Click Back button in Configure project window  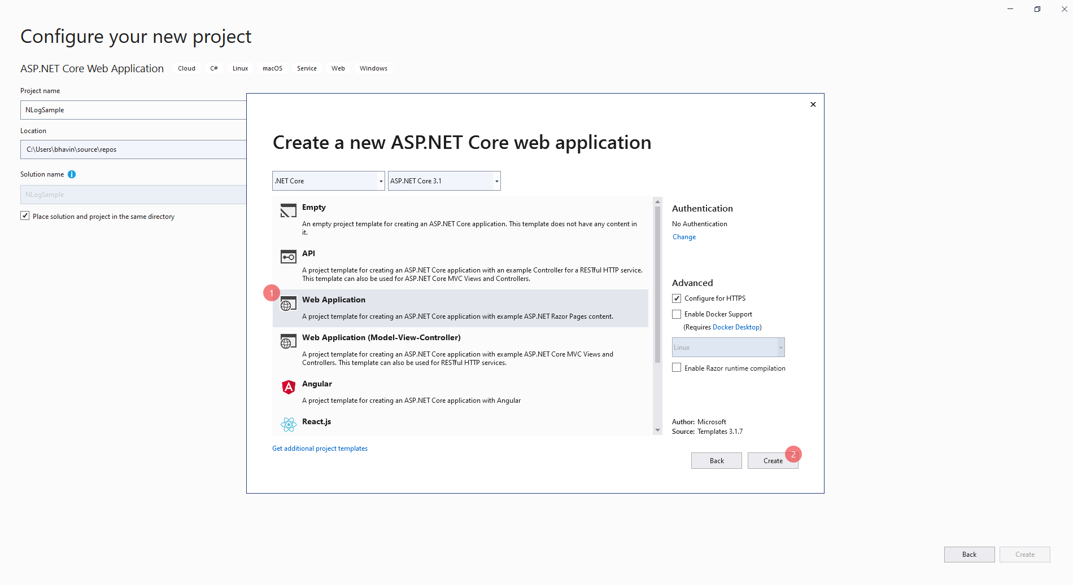coord(970,555)
